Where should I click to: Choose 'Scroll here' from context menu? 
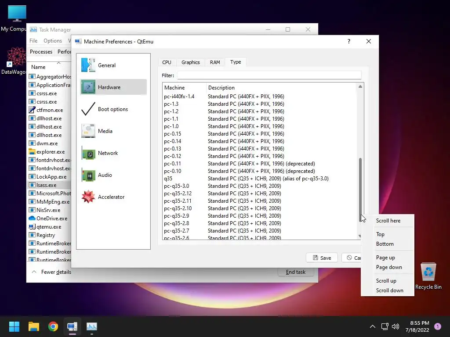point(388,221)
